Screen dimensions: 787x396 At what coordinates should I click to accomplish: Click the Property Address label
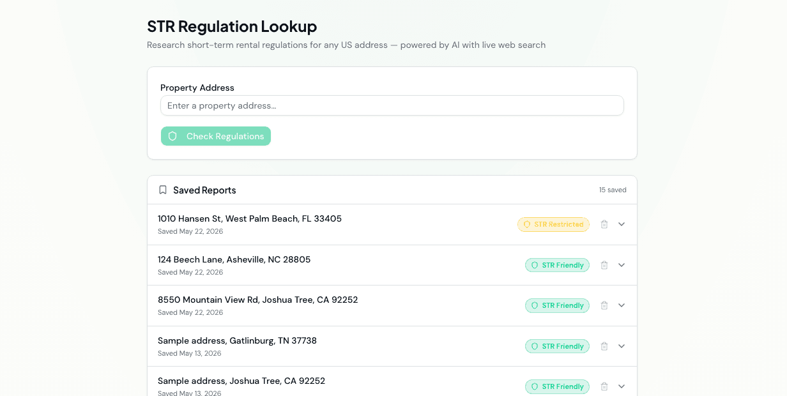click(197, 88)
